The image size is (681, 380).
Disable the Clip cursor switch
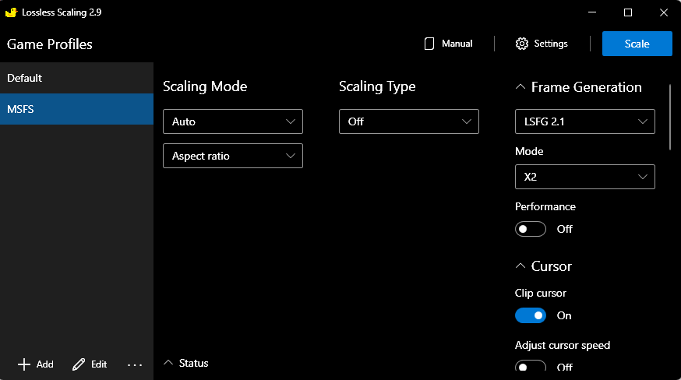(x=531, y=315)
